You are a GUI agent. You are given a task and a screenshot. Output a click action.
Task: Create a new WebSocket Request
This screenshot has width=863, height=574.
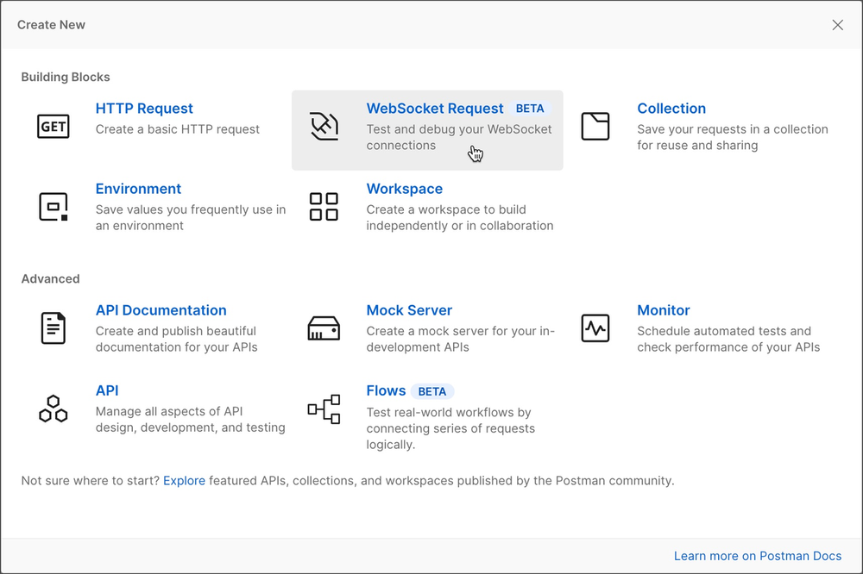coord(435,108)
